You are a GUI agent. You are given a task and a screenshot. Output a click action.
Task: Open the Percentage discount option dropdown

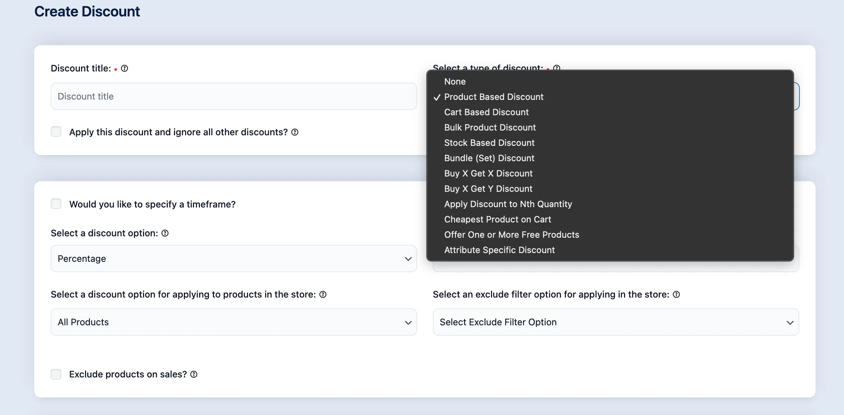233,259
